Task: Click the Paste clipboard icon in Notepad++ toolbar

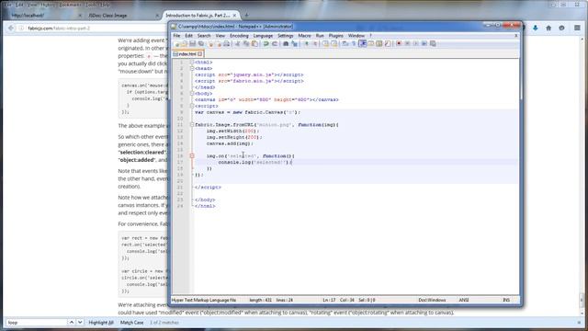Action: pyautogui.click(x=254, y=44)
